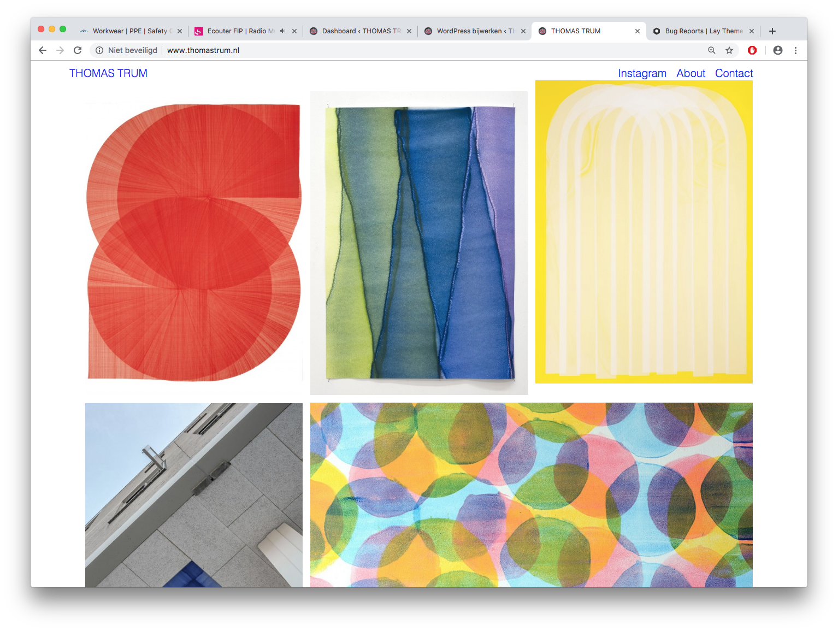Screen dimensions: 838x631
Task: Click the zoom magnifier in address bar
Action: tap(711, 50)
